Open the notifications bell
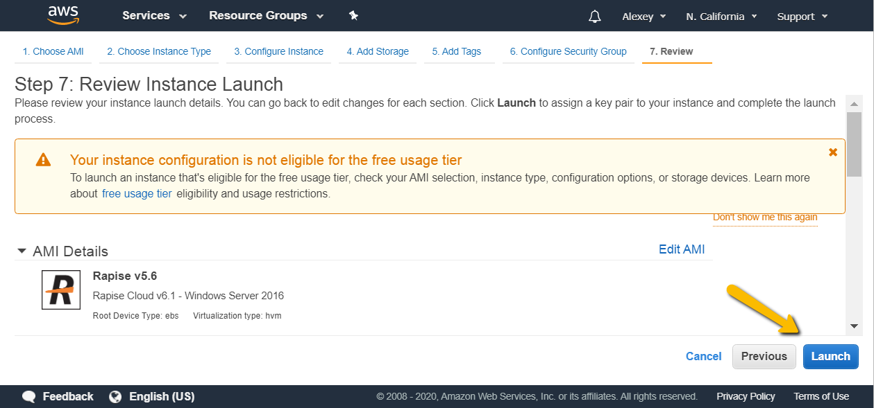 point(595,17)
